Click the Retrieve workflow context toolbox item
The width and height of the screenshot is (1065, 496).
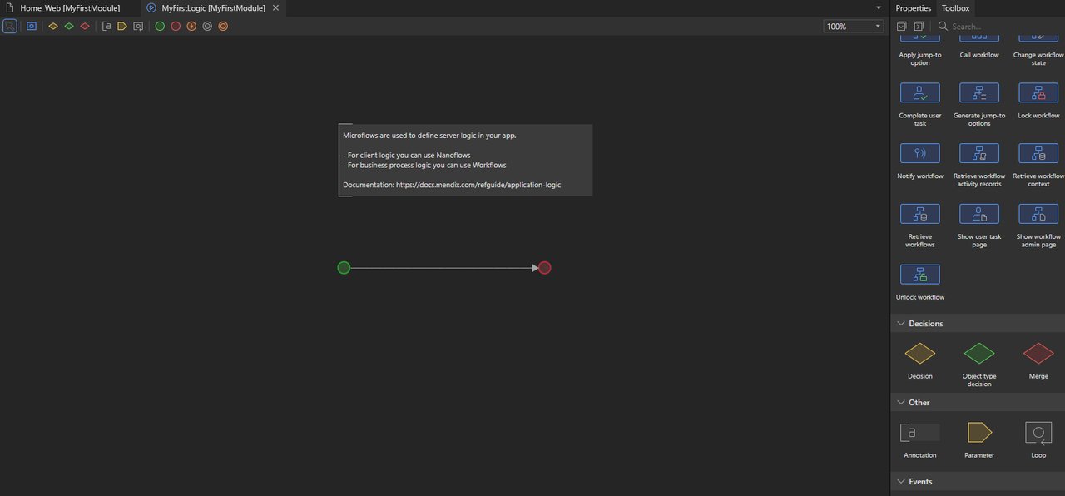[1038, 153]
